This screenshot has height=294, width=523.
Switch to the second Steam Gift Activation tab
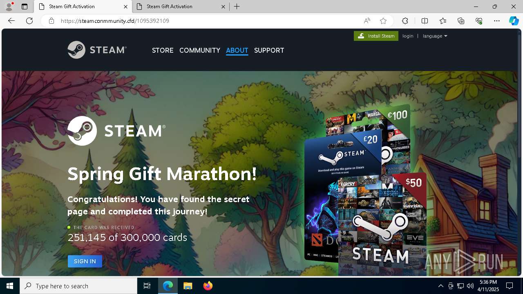pyautogui.click(x=181, y=7)
